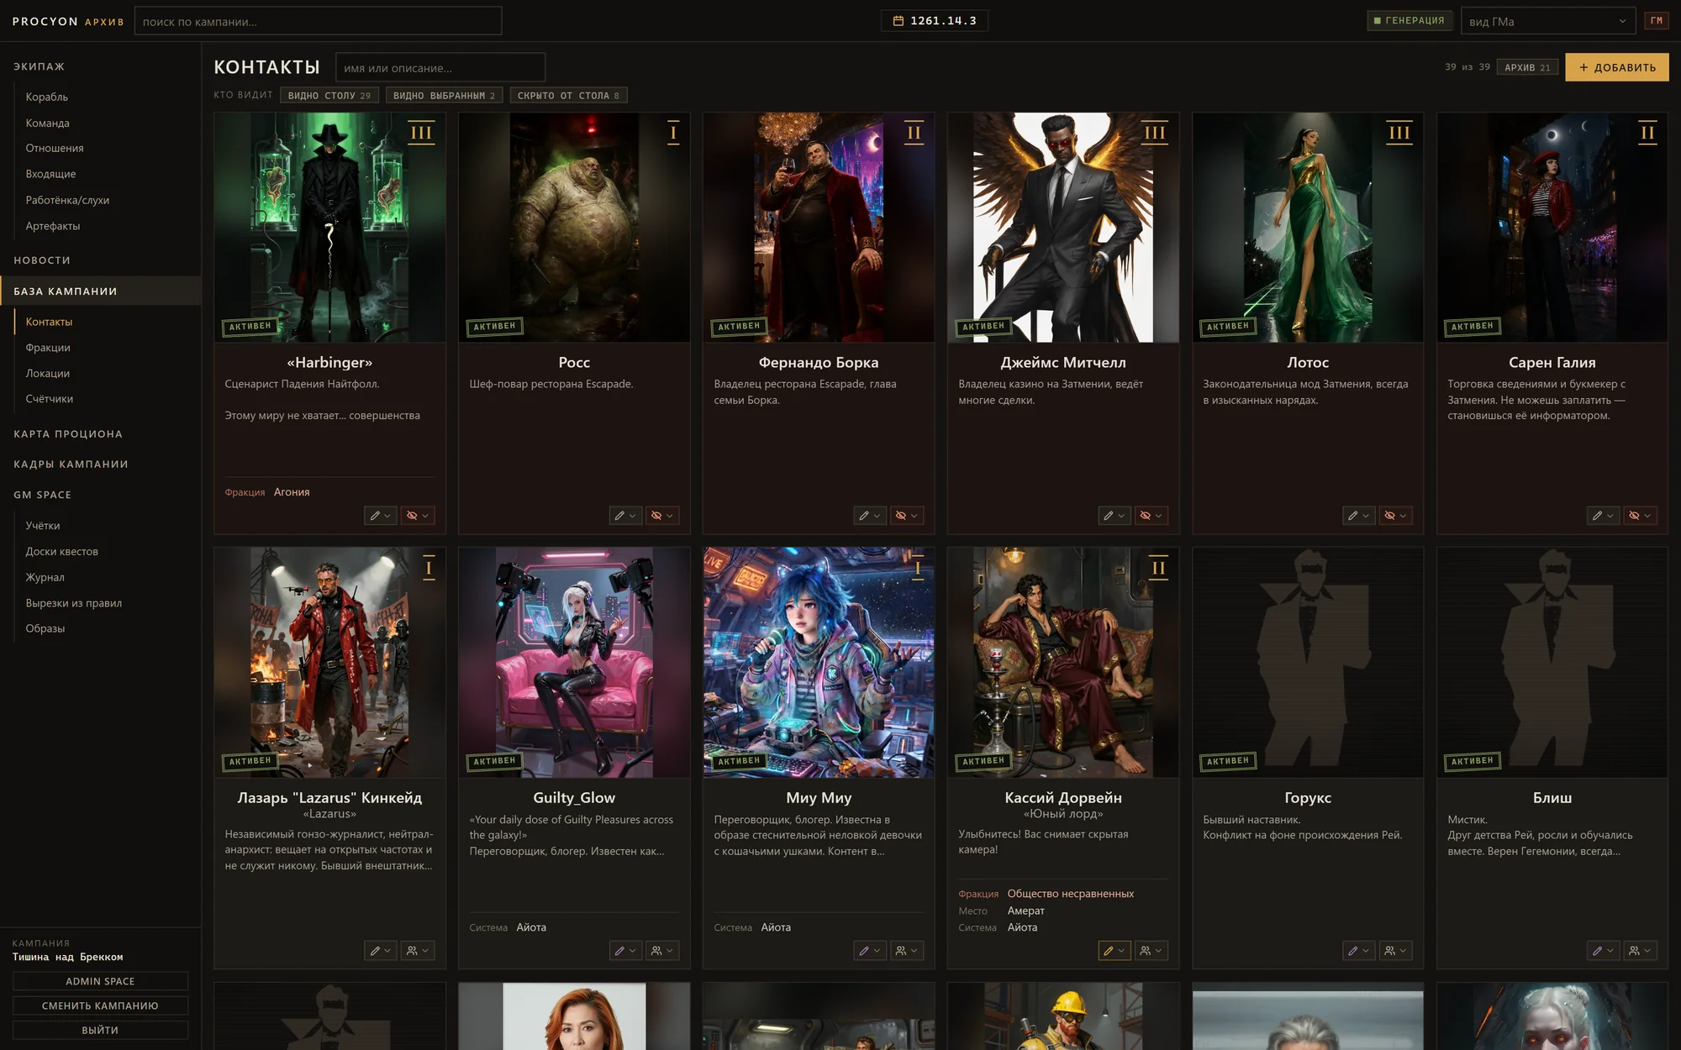
Task: Filter by ВИДНО СТОЛУ 29
Action: coord(329,96)
